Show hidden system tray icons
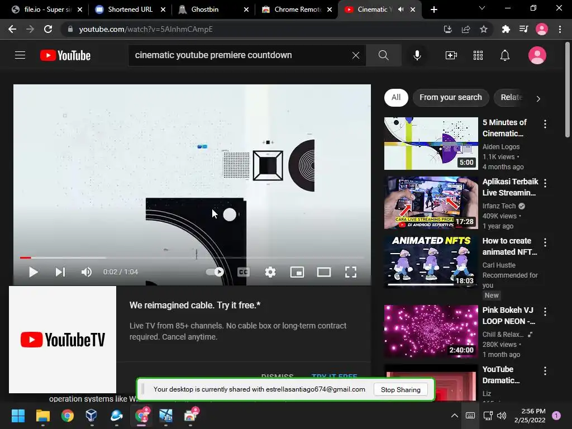 point(455,416)
